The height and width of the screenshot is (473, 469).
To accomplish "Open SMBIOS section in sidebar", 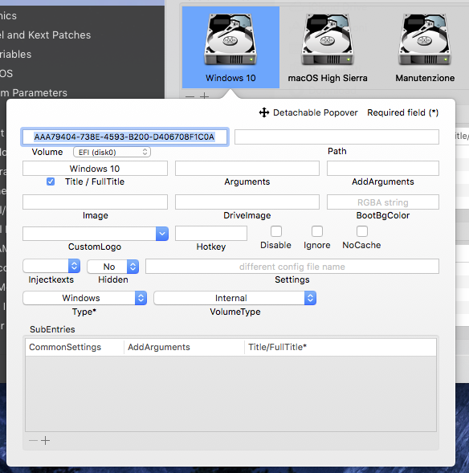I will point(6,73).
